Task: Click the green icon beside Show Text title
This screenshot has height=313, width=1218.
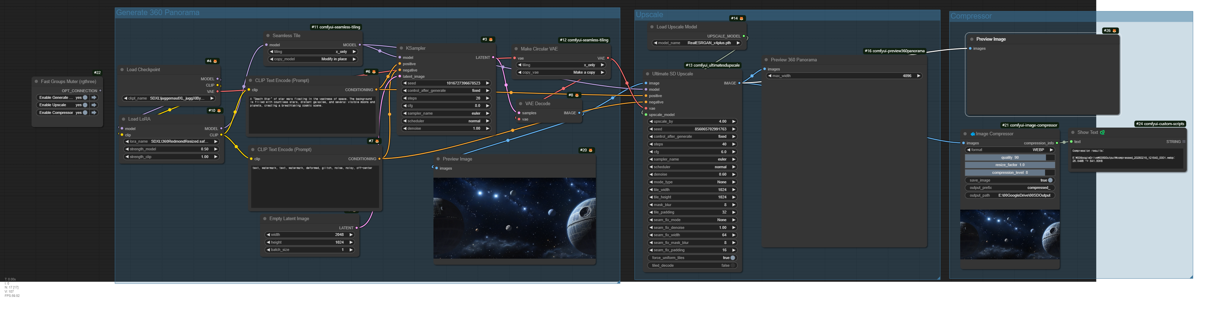Action: point(1102,132)
